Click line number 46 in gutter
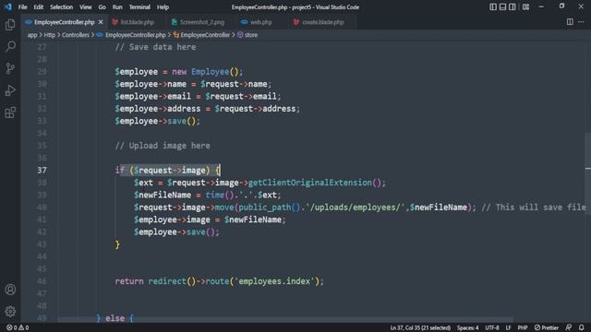Image resolution: width=591 pixels, height=332 pixels. coord(42,281)
